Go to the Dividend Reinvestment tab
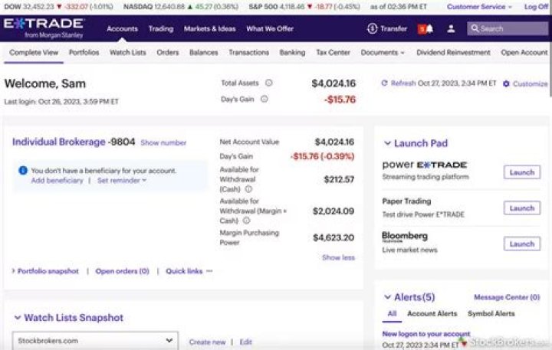The width and height of the screenshot is (552, 350). tap(453, 52)
